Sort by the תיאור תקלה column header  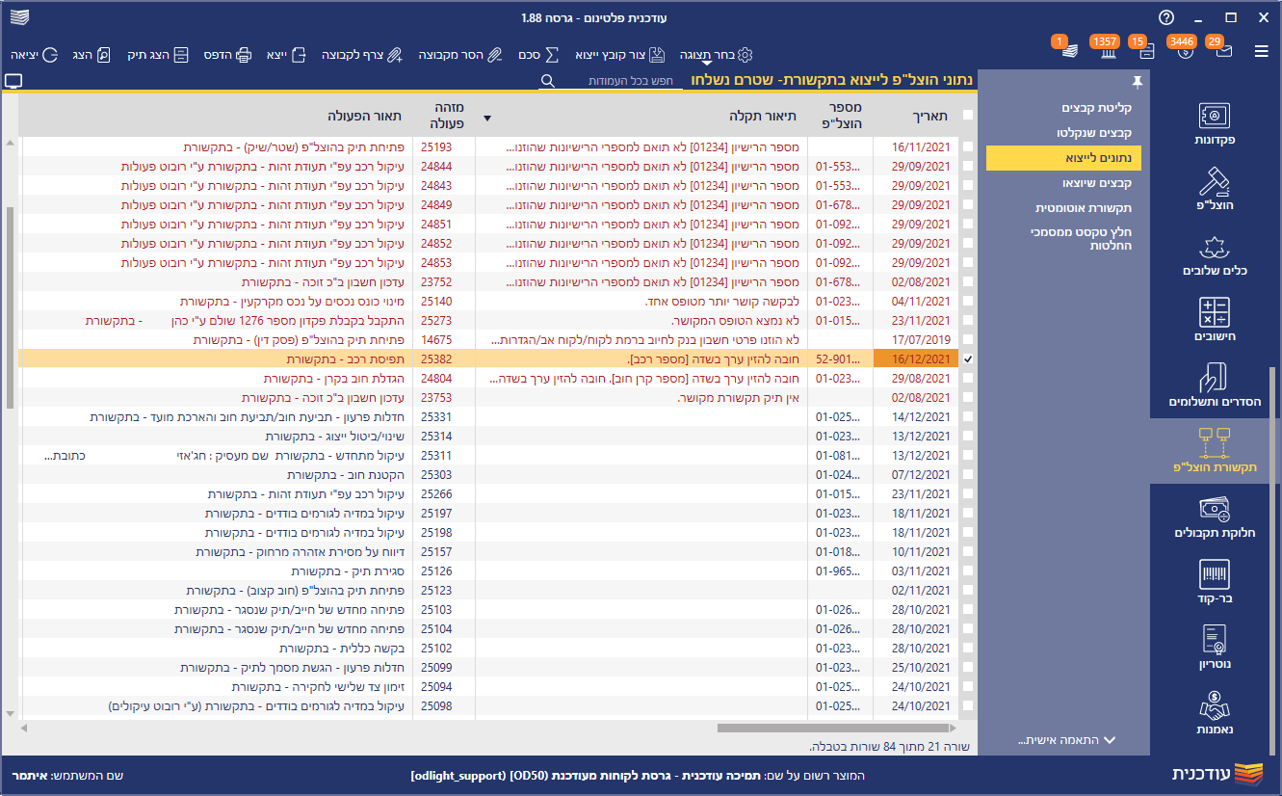coord(762,117)
